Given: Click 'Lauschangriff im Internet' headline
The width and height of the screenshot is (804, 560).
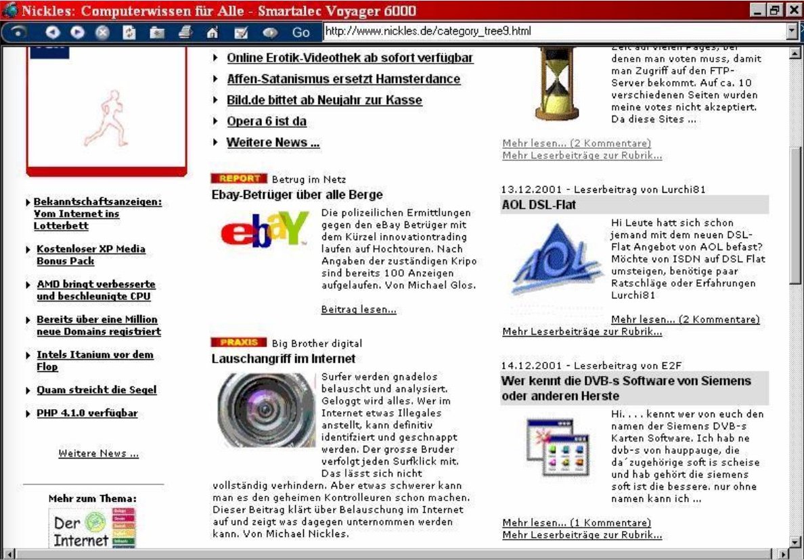Looking at the screenshot, I should click(283, 358).
